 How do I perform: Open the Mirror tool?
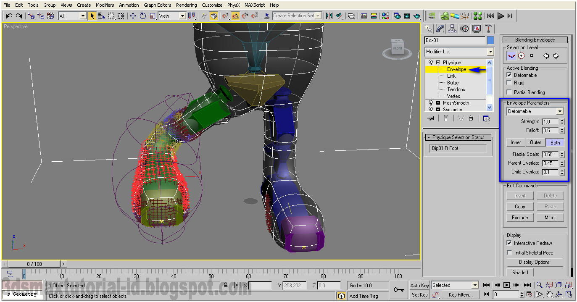[x=329, y=16]
